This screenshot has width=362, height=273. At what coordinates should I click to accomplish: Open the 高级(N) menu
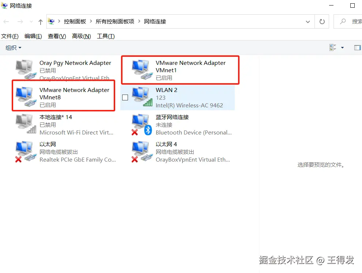[81, 36]
